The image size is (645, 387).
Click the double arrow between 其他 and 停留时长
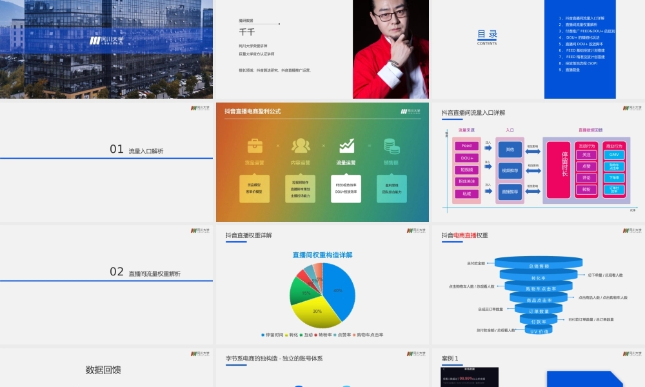tap(533, 151)
